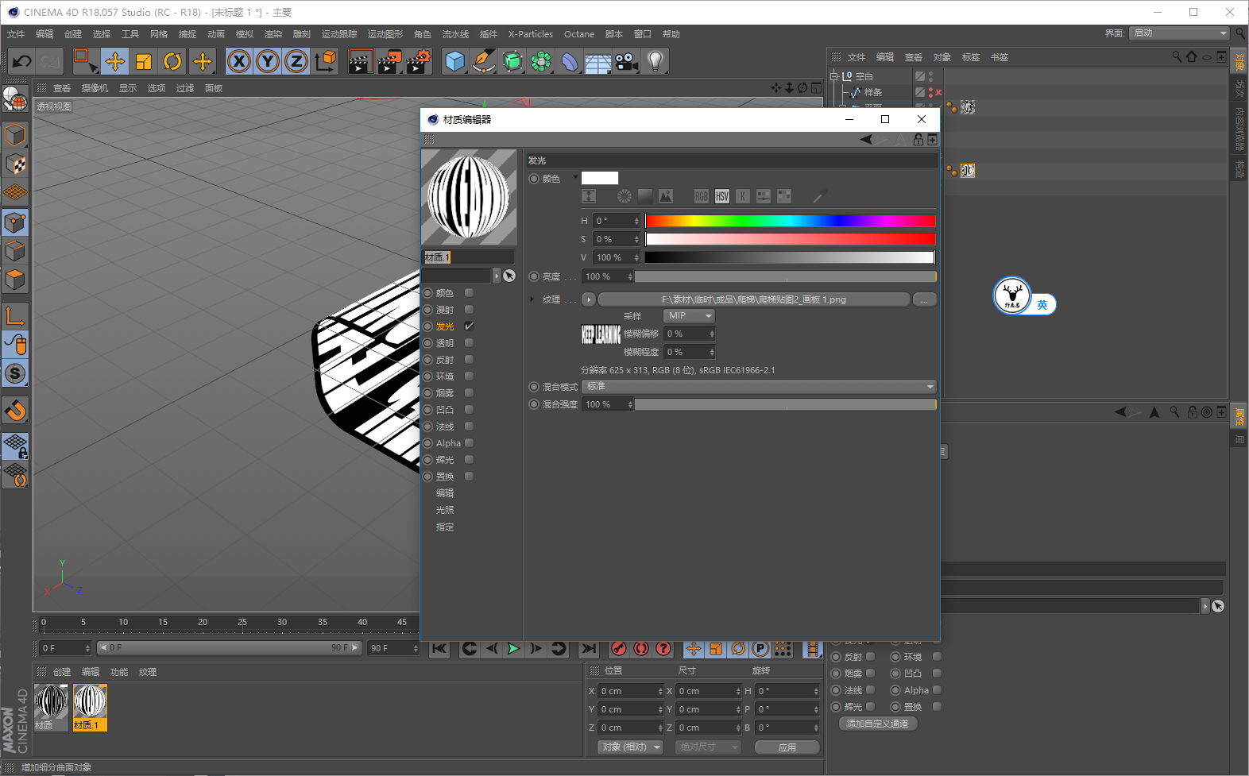Click the eyedropper color picker icon
The height and width of the screenshot is (776, 1249).
pyautogui.click(x=819, y=196)
